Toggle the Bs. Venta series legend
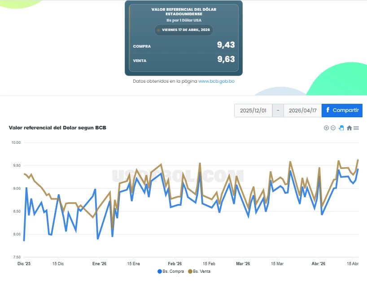367x284 pixels. coord(199,271)
